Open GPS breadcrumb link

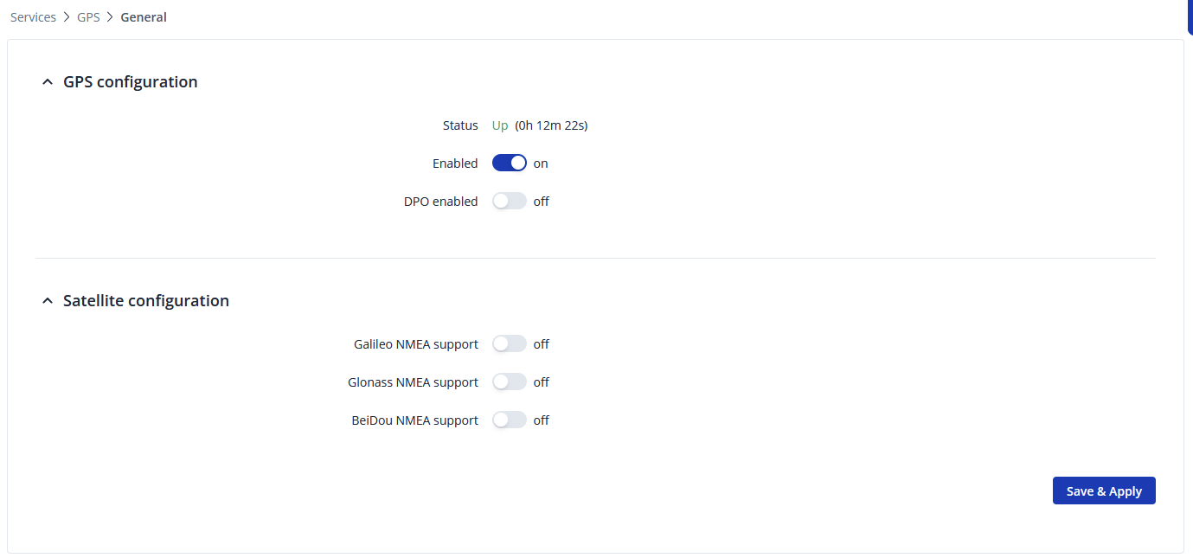[x=88, y=17]
